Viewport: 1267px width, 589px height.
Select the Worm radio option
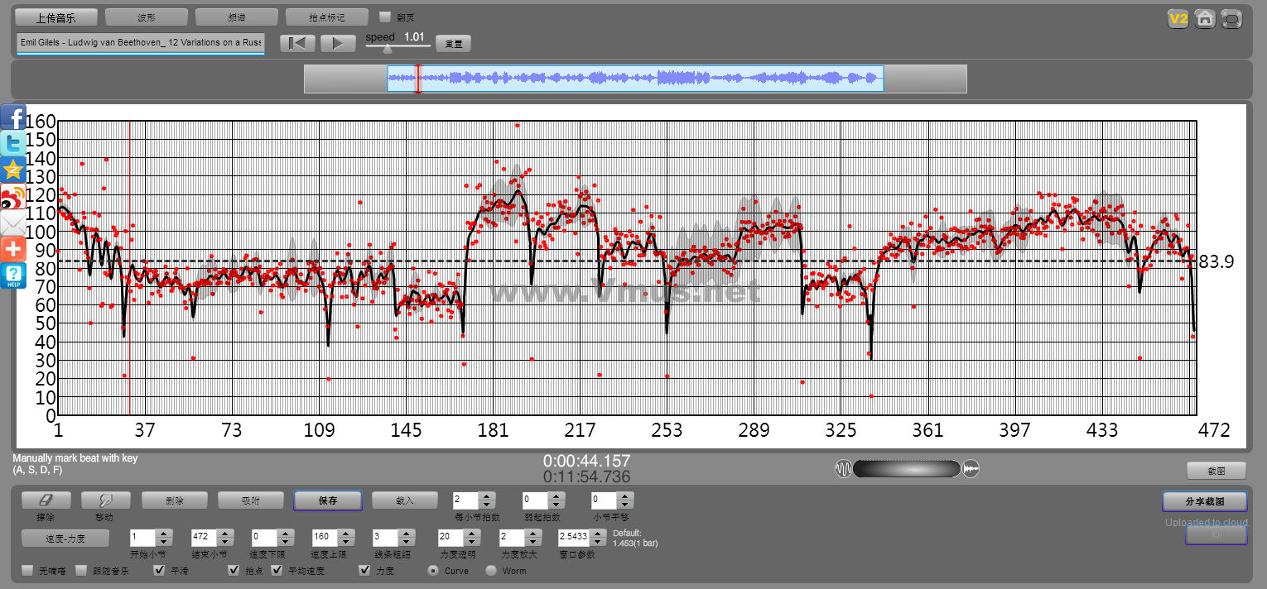click(490, 571)
